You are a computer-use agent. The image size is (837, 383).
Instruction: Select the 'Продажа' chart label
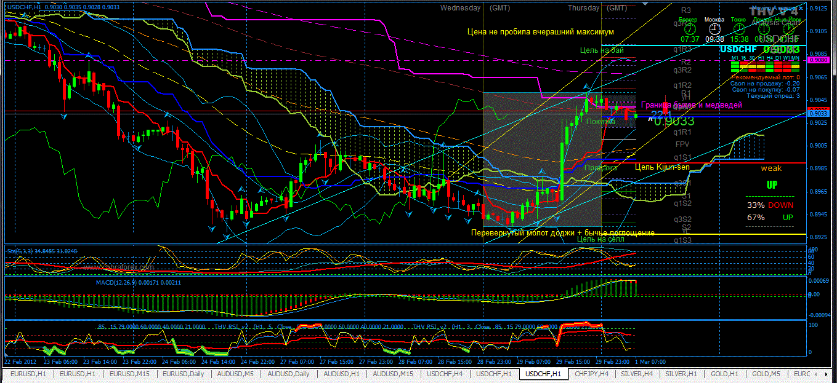(x=601, y=167)
